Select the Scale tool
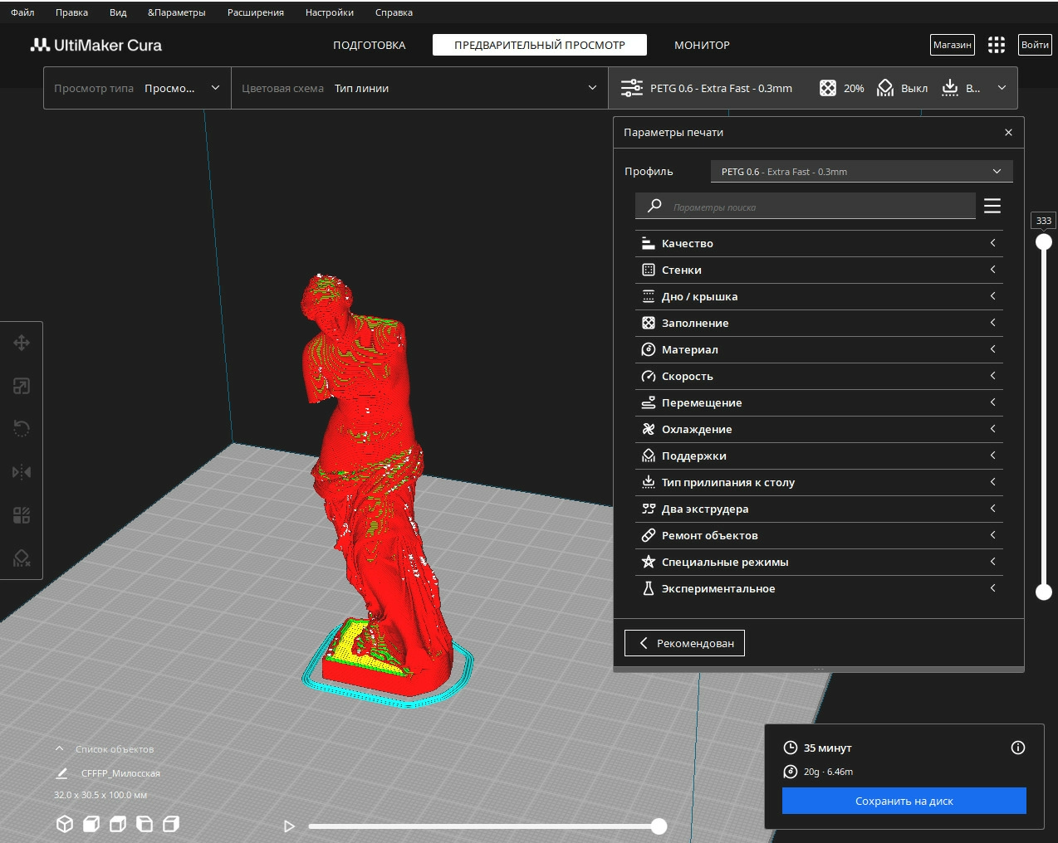 click(21, 386)
